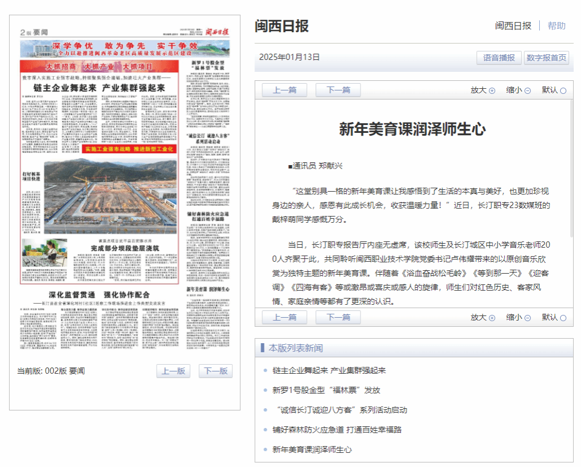Image resolution: width=581 pixels, height=467 pixels.
Task: Click the bottom 默认 default size icon
Action: pos(563,318)
